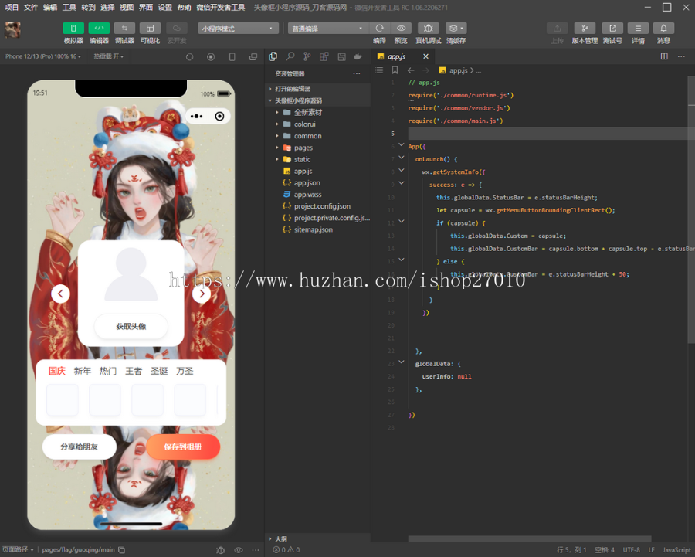Open sitemap.json file
The width and height of the screenshot is (695, 557).
[317, 229]
